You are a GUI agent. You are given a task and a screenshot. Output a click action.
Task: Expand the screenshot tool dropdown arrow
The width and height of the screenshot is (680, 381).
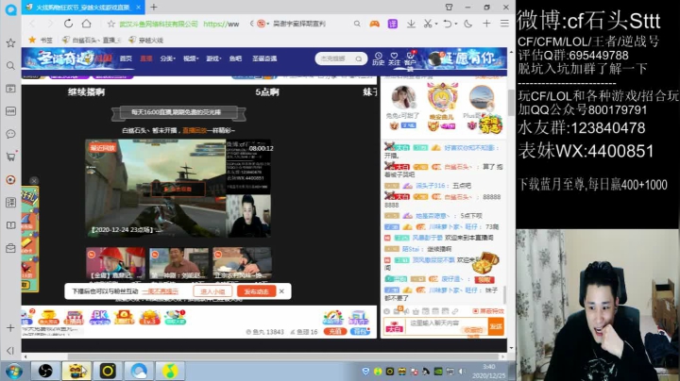point(435,24)
